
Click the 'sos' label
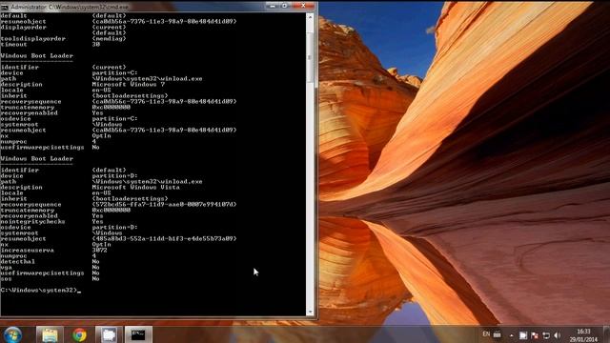tap(7, 278)
